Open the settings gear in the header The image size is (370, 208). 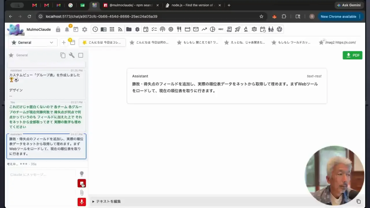pyautogui.click(x=85, y=29)
